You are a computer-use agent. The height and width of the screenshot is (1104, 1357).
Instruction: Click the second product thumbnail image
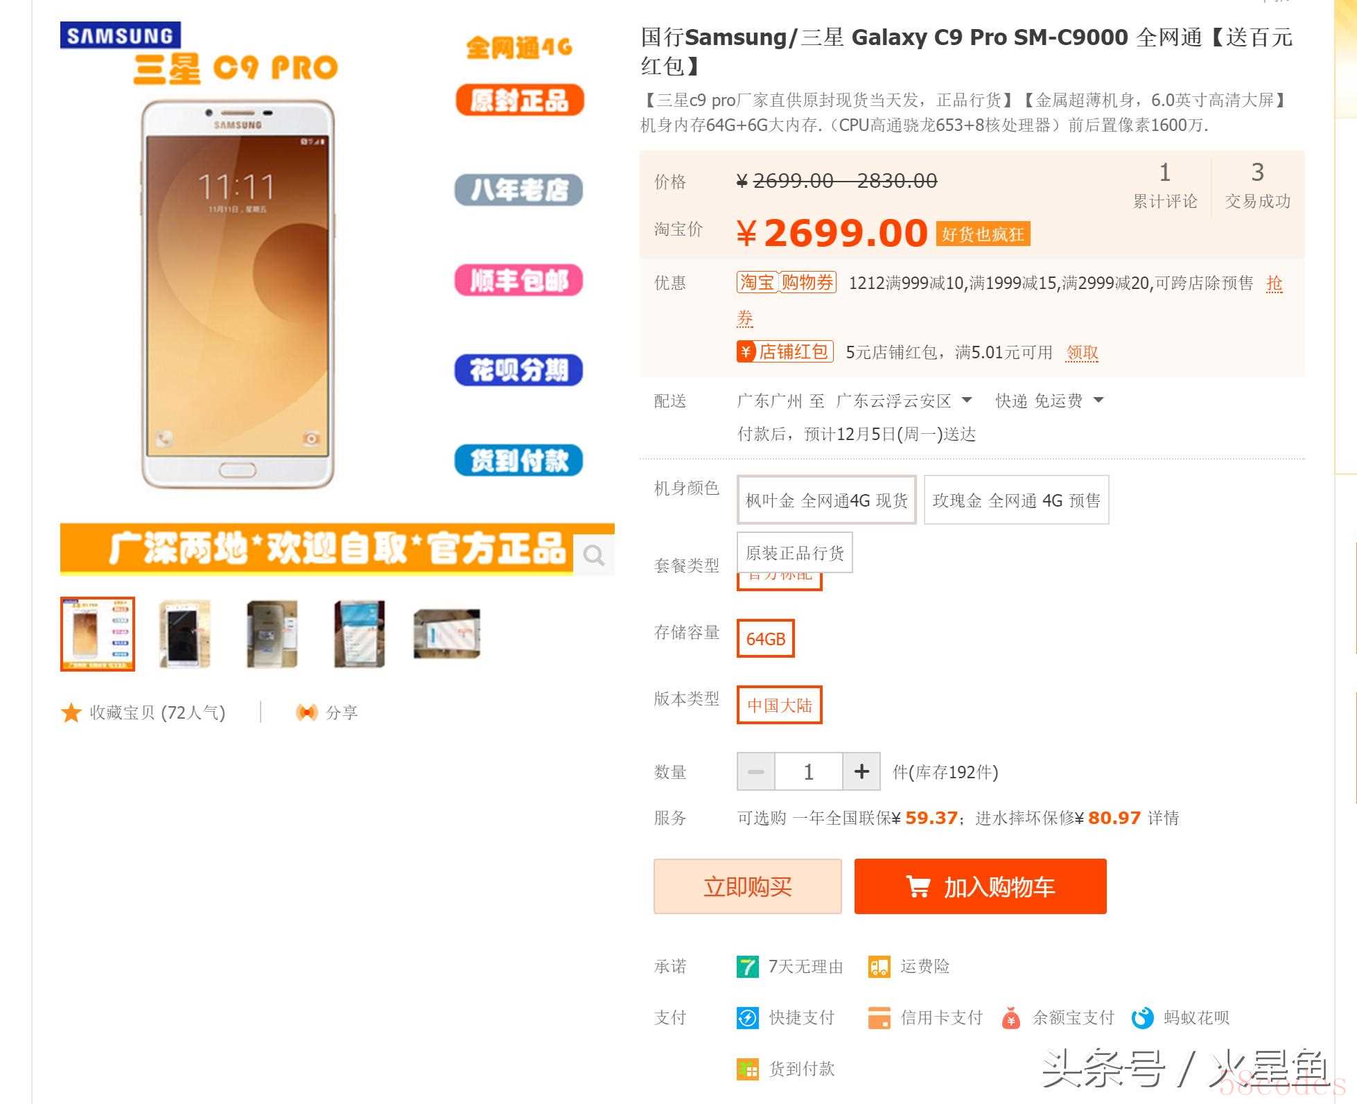184,634
